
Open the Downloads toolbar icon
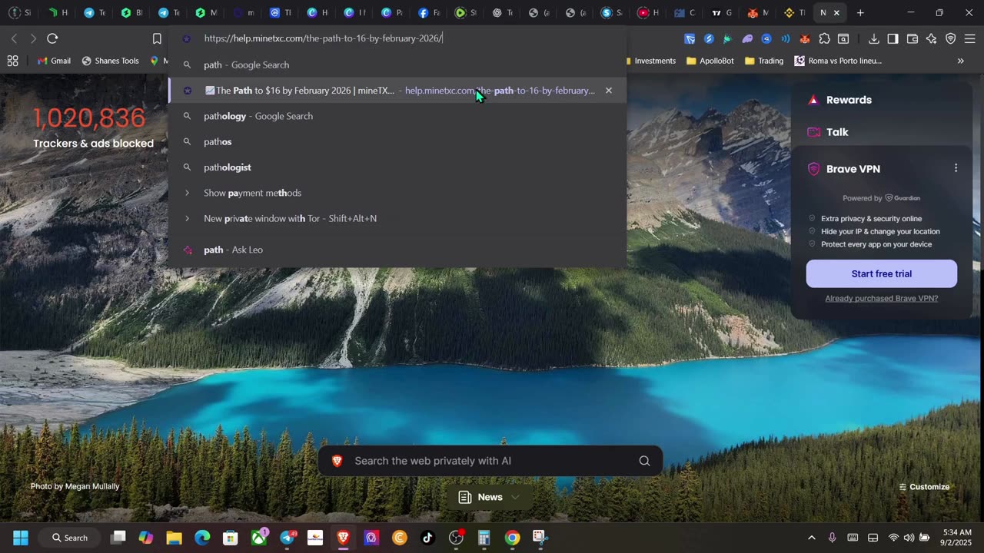pyautogui.click(x=874, y=38)
